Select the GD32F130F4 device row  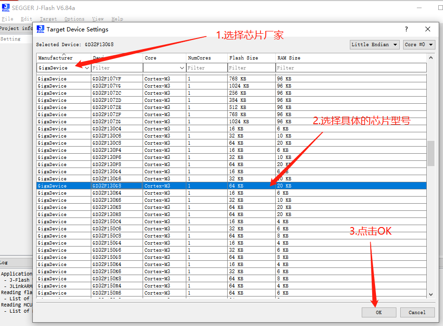point(231,150)
